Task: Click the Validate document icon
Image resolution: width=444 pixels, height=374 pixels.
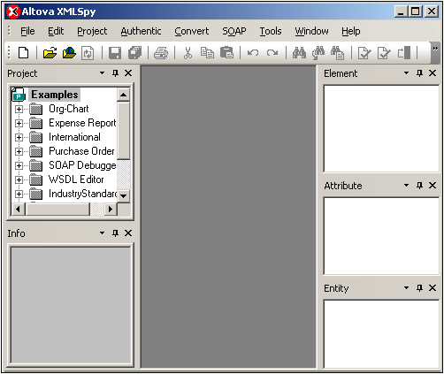Action: (x=384, y=53)
